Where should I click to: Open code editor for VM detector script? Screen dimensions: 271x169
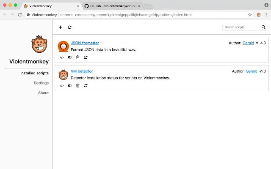tap(62, 85)
